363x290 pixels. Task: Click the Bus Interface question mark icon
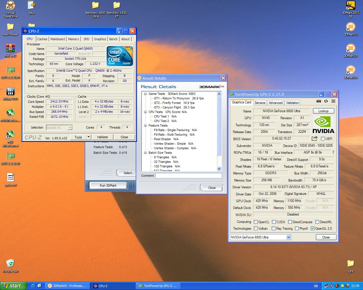click(x=333, y=152)
